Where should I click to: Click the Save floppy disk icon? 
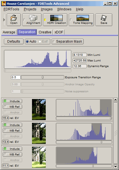click(104, 18)
